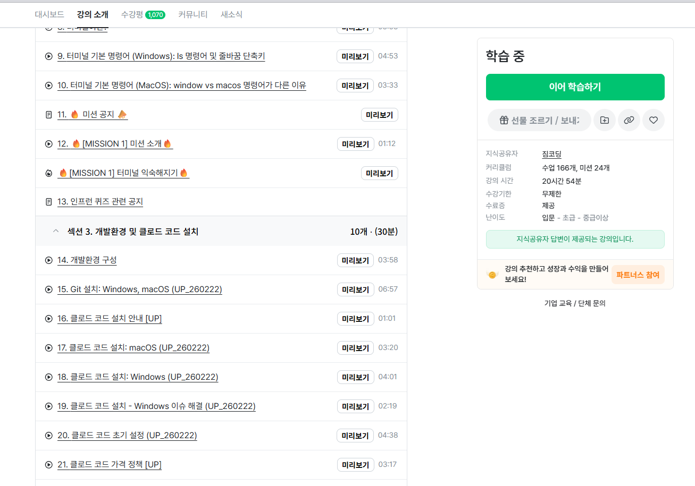Click play icon beside 18. 클로드 코드 설치: Windows
Viewport: 695px width, 486px height.
tap(49, 377)
